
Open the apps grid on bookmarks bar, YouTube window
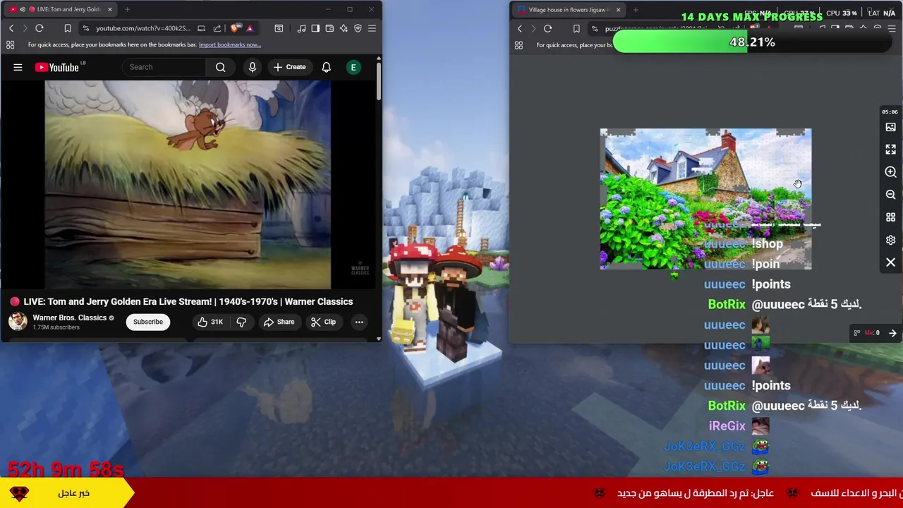click(11, 44)
